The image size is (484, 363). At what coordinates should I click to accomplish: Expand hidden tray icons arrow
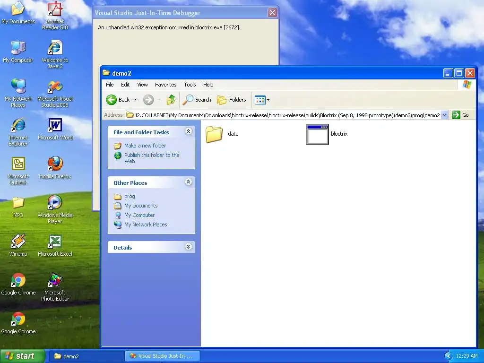pos(449,356)
